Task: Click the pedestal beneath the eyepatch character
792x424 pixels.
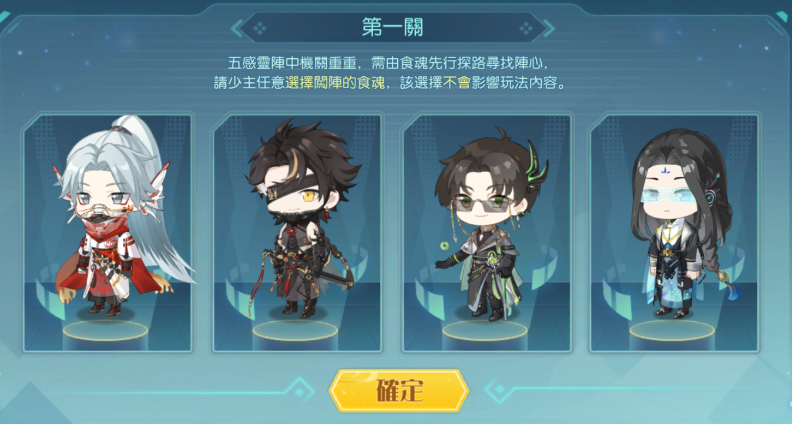Action: point(296,331)
